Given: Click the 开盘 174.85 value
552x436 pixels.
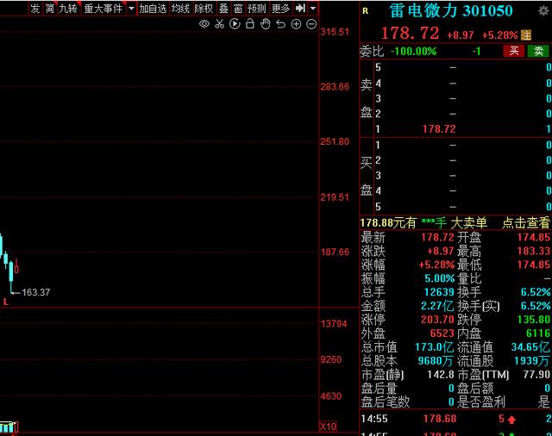Looking at the screenshot, I should pyautogui.click(x=533, y=237).
